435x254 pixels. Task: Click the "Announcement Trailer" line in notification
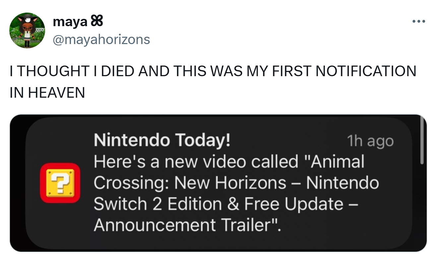pyautogui.click(x=187, y=225)
